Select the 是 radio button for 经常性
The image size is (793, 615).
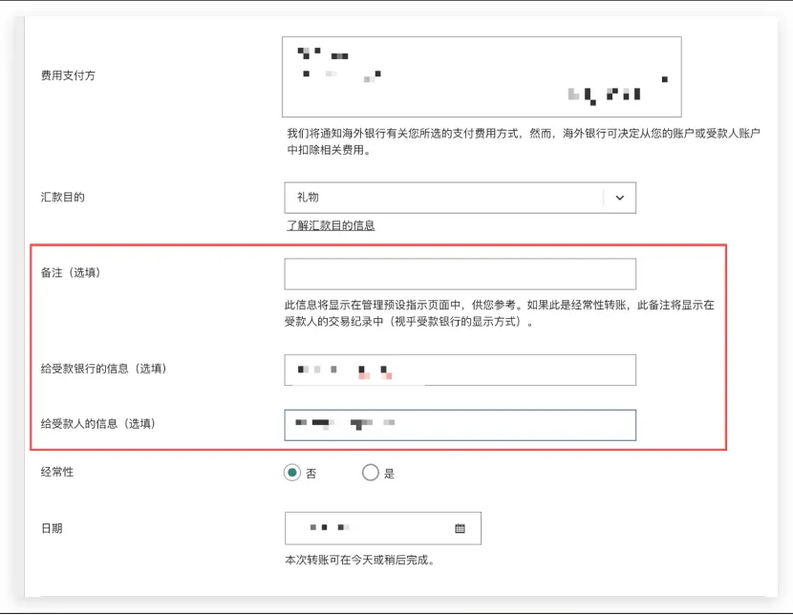[370, 473]
